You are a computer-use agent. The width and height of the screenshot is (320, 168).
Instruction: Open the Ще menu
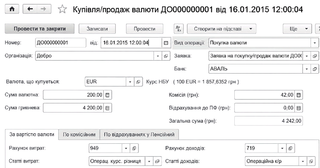297,29
